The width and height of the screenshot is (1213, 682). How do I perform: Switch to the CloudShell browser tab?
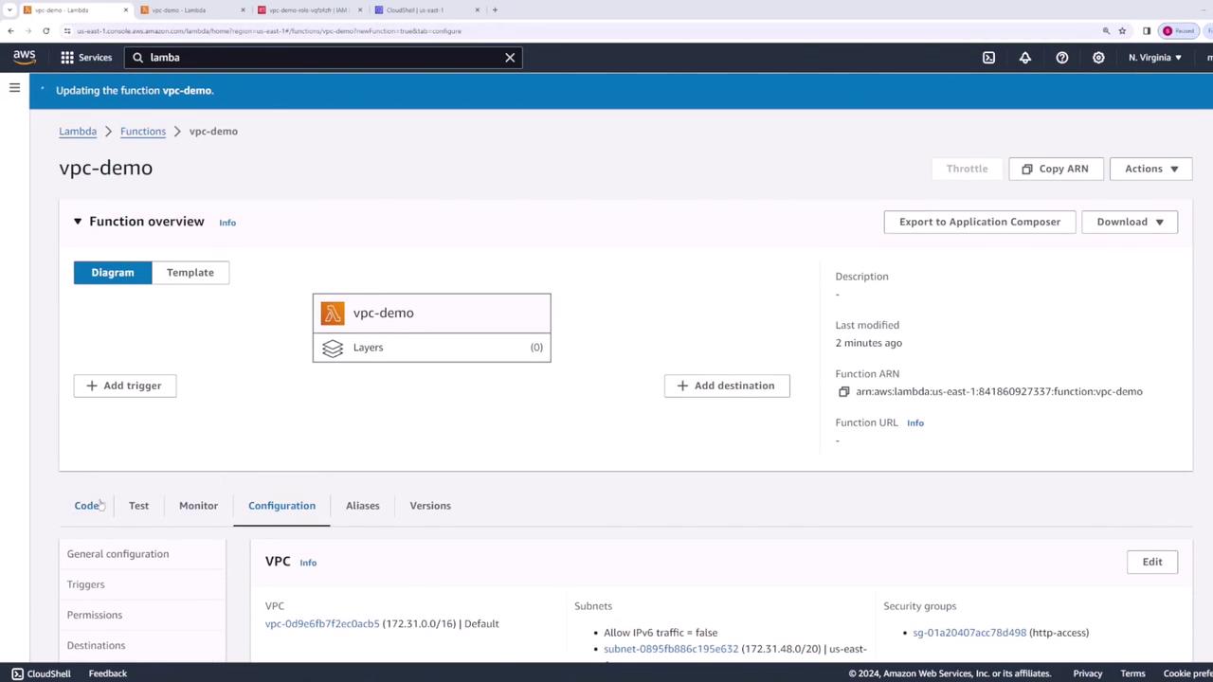click(426, 9)
